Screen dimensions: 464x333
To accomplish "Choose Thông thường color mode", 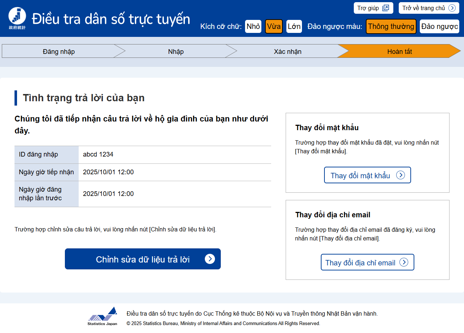I will click(x=391, y=26).
